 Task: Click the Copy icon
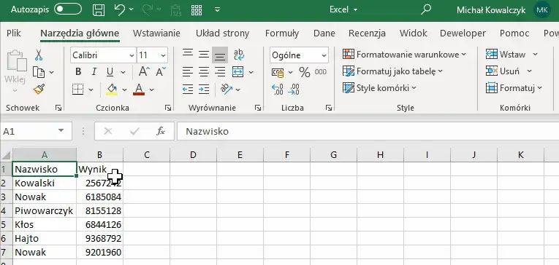[x=39, y=72]
